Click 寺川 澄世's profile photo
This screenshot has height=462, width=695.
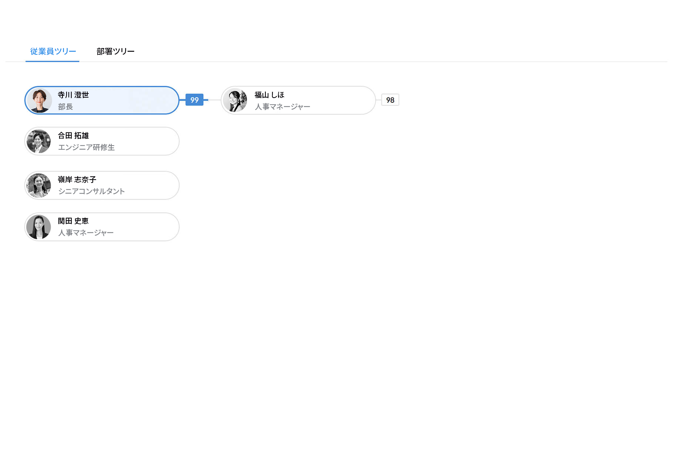click(x=39, y=101)
